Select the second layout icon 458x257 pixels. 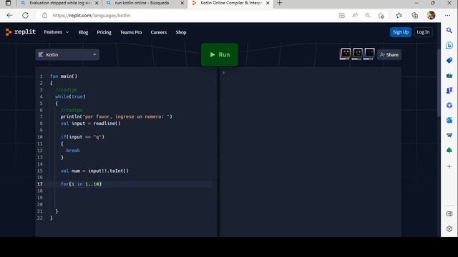pyautogui.click(x=357, y=54)
